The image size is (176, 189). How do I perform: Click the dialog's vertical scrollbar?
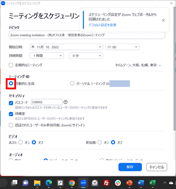point(174,69)
